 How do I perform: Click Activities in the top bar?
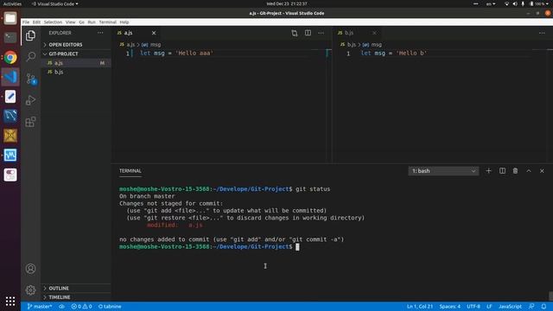[12, 3]
